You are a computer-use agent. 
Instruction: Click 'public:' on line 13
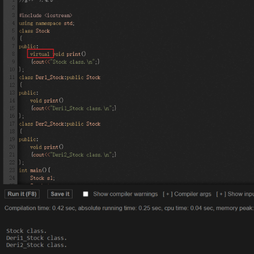coord(29,93)
